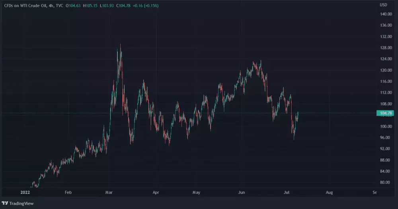Click the 2022 label on time axis
The image size is (398, 209).
pos(25,192)
